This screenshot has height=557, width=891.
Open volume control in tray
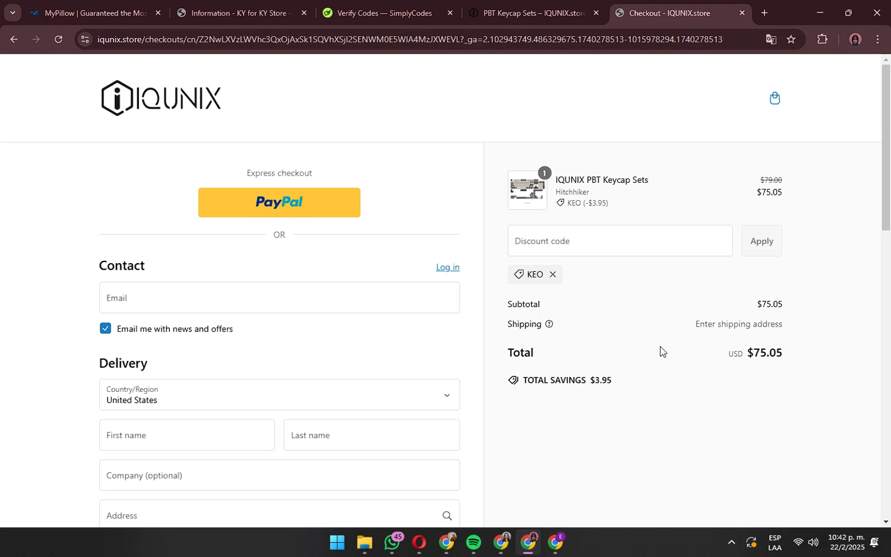pyautogui.click(x=813, y=542)
